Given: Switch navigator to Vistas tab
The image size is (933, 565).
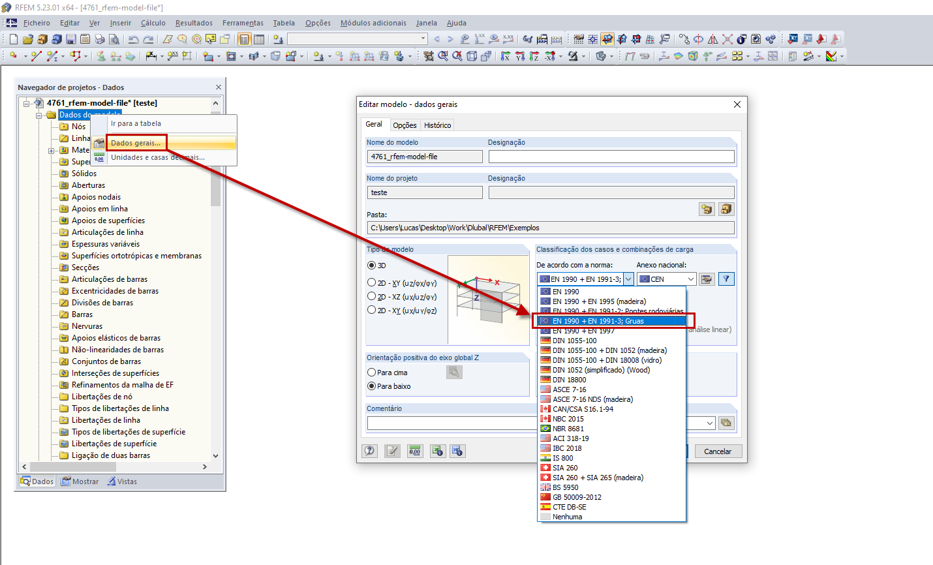Looking at the screenshot, I should [x=122, y=481].
